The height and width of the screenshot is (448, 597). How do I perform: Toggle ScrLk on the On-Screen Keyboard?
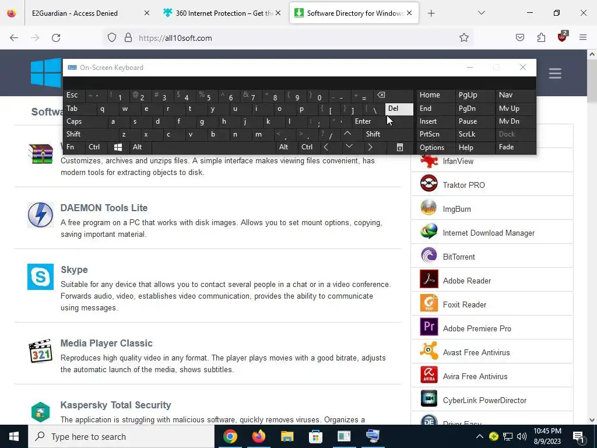click(475, 134)
